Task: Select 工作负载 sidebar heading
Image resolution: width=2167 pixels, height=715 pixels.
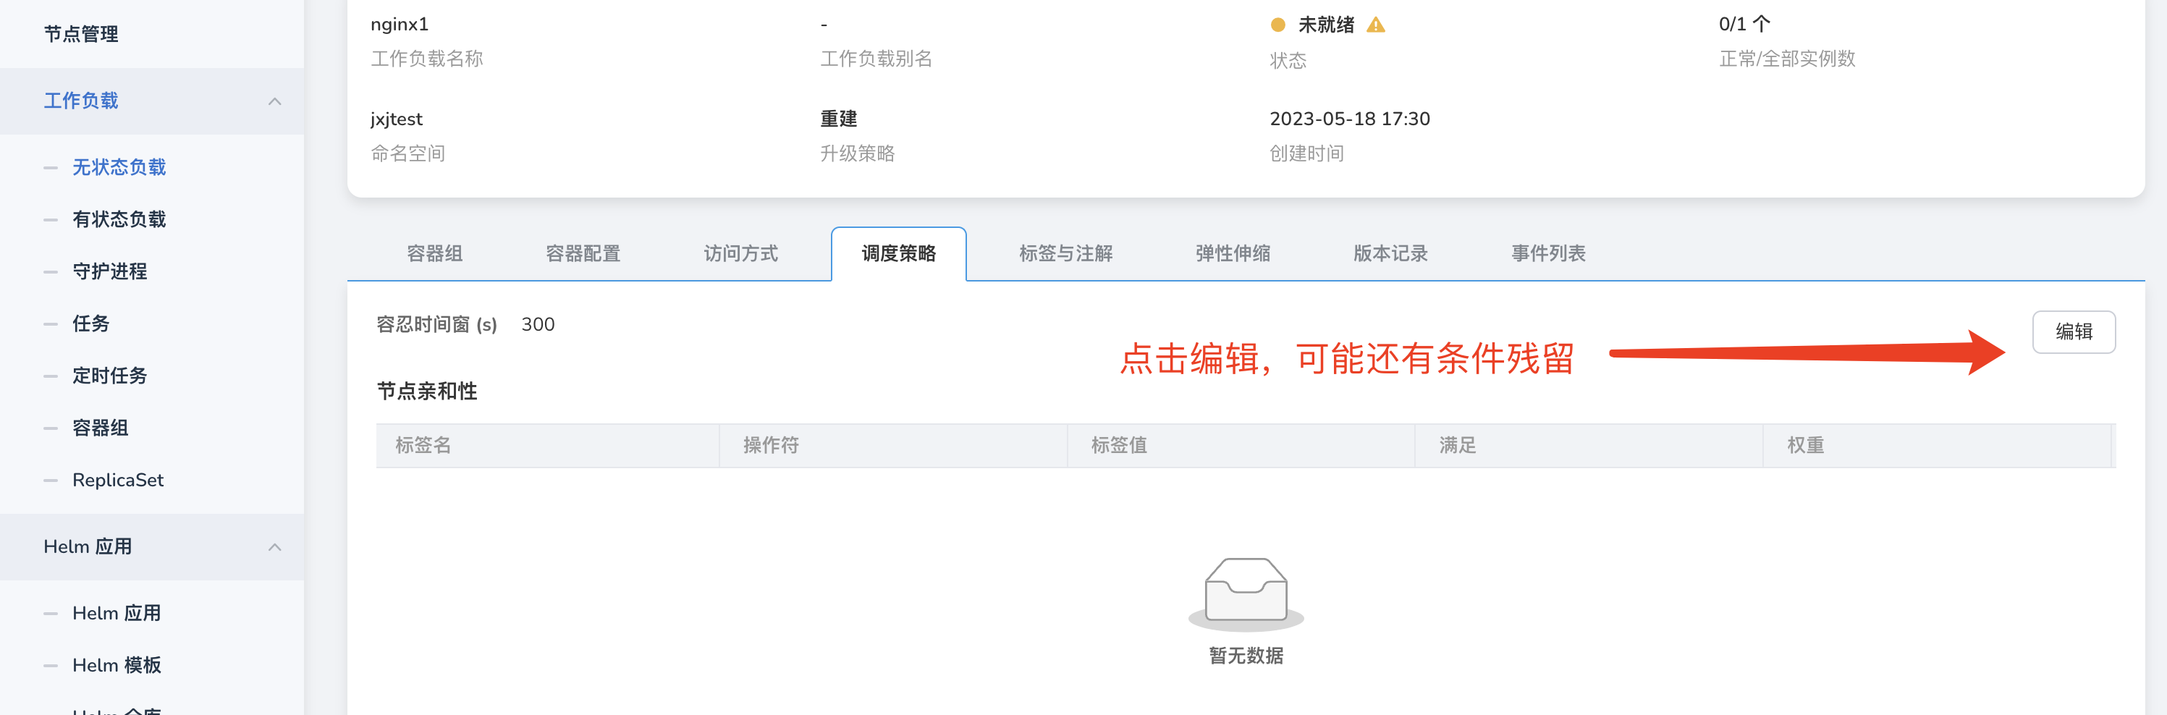Action: click(81, 101)
